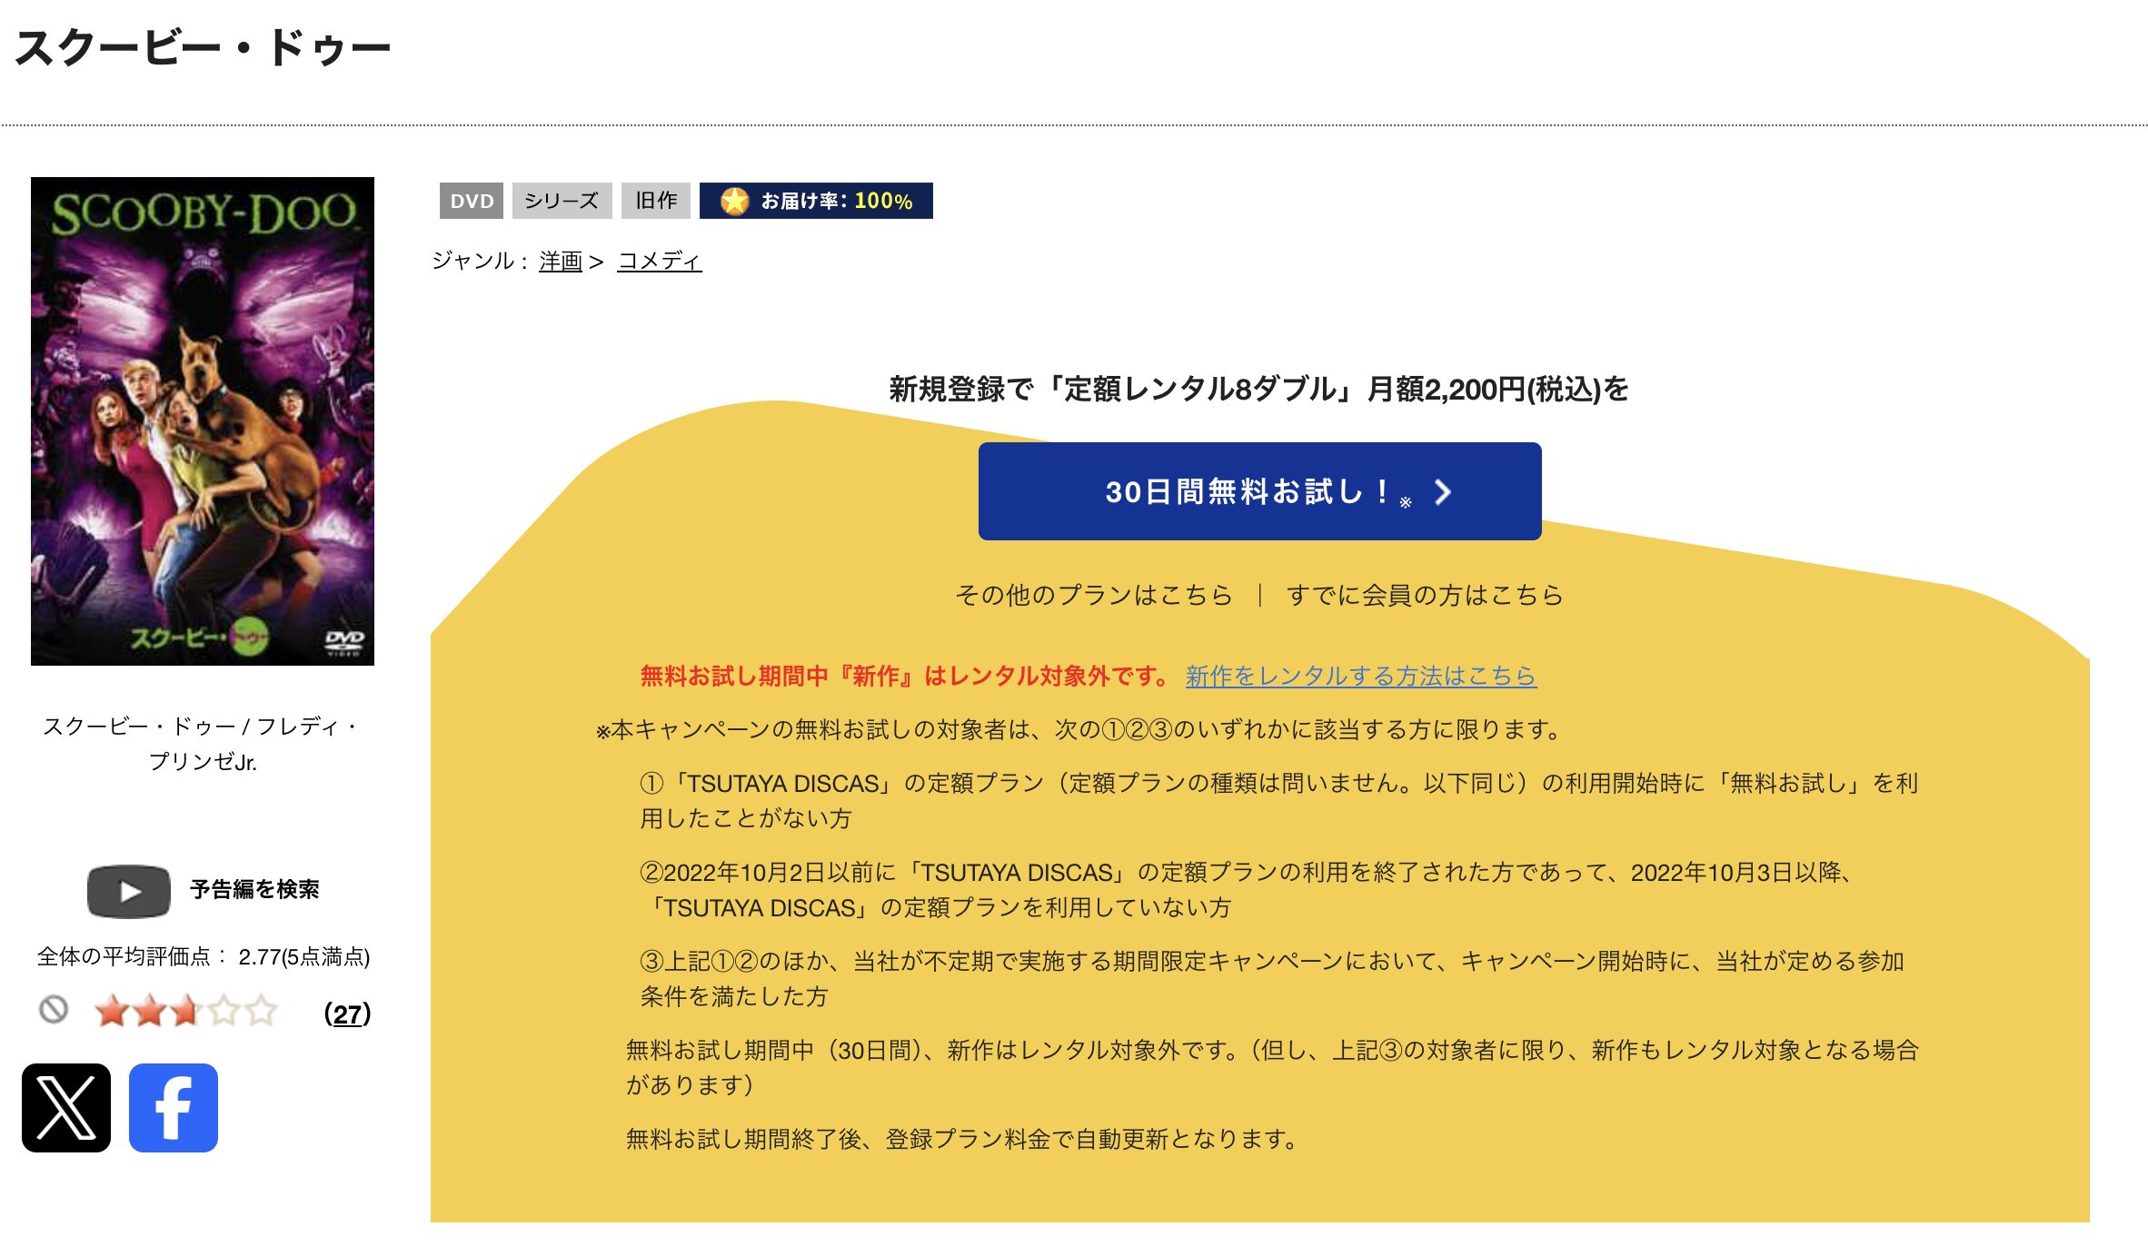Open 新作をレンタルする方法はこちら link

(1361, 676)
